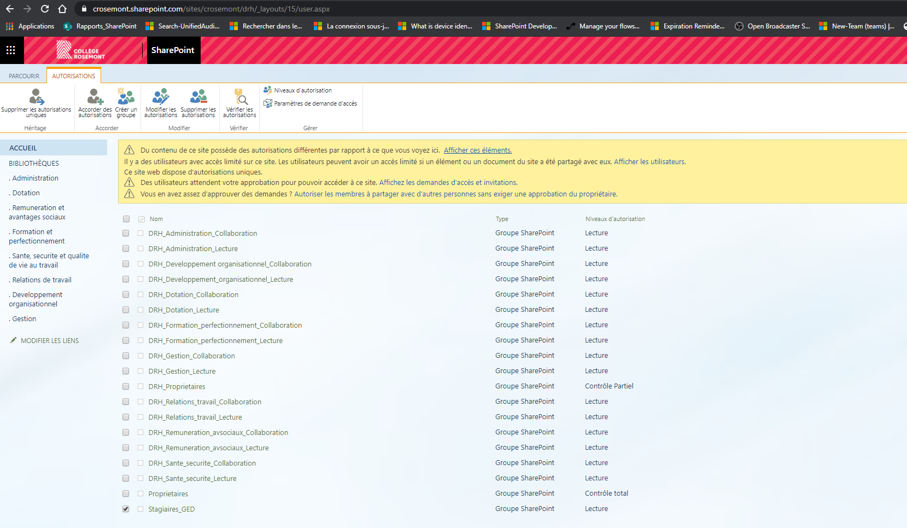Select the AUTORISATIONS ribbon tab
This screenshot has height=528, width=907.
point(74,76)
